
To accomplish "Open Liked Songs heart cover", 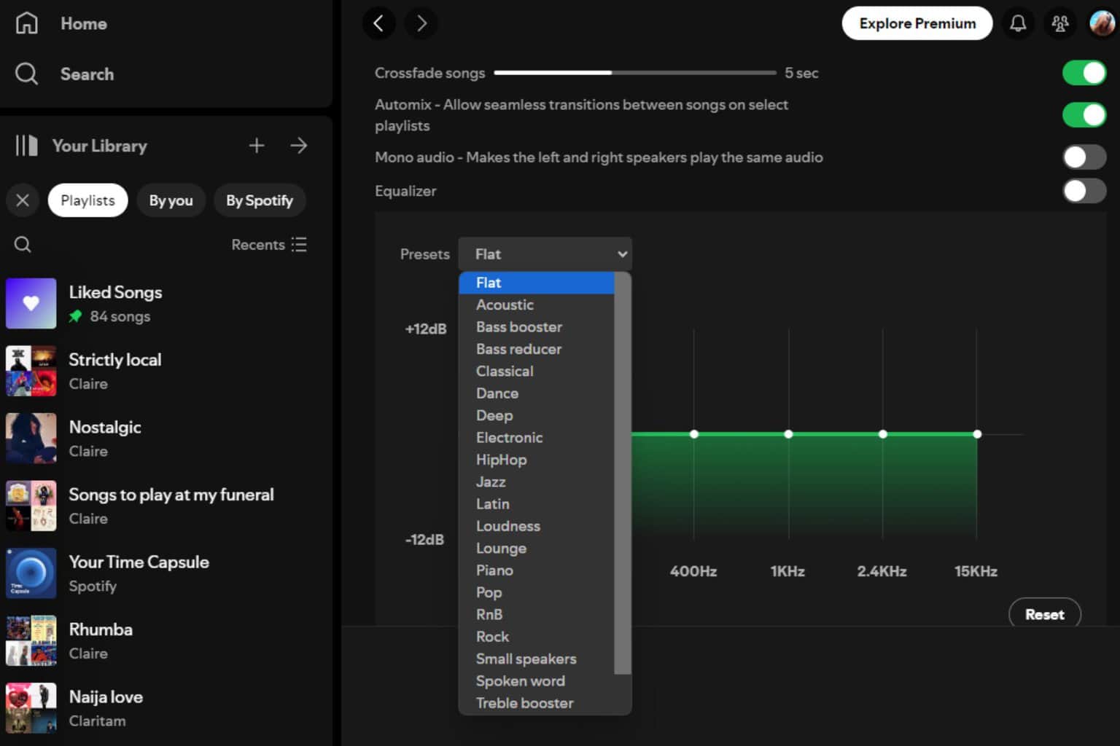I will [x=31, y=303].
